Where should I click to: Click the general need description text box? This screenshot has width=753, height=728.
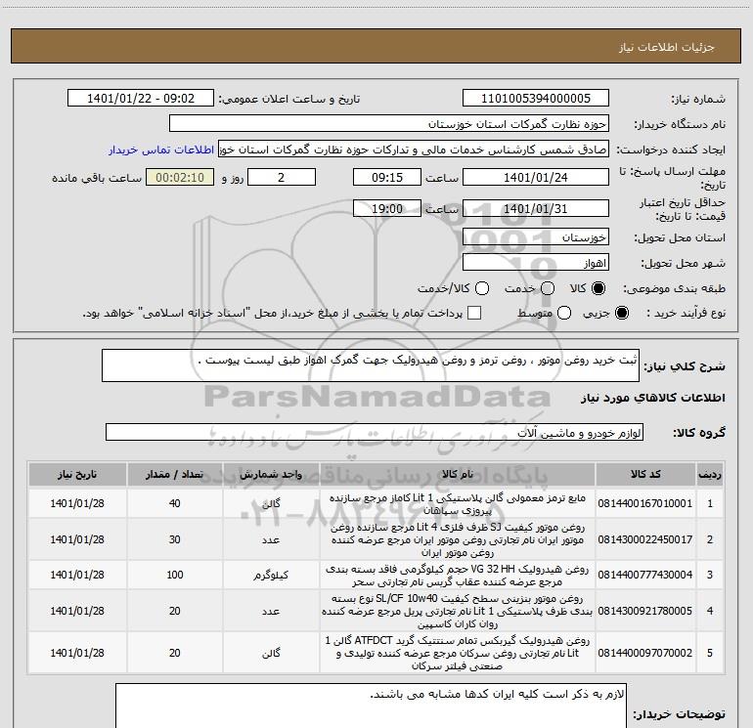tap(371, 365)
